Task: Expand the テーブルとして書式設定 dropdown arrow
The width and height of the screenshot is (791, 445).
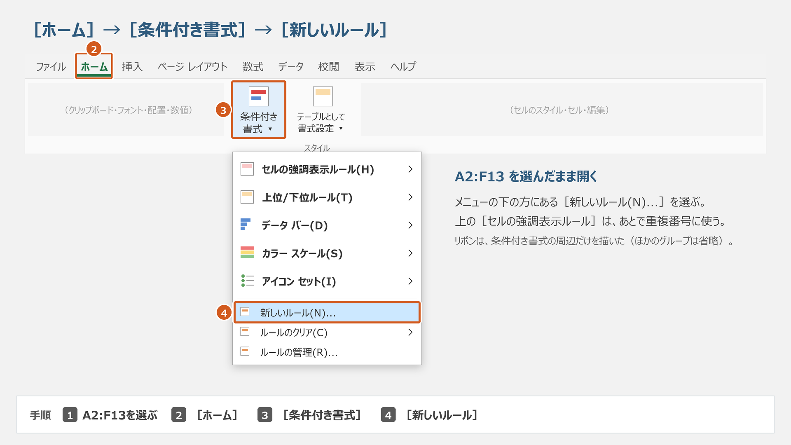Action: pyautogui.click(x=341, y=129)
